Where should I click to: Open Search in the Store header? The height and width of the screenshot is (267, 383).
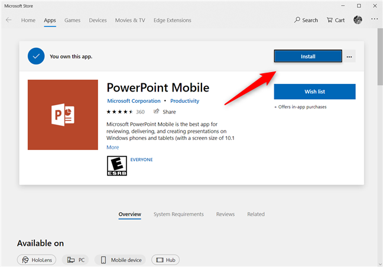coord(306,20)
